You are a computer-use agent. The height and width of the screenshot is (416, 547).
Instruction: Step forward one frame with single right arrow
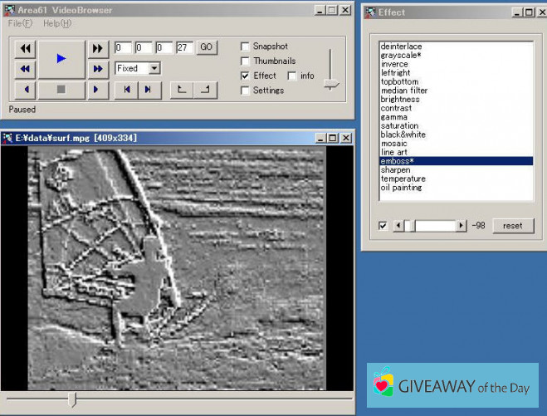click(x=98, y=90)
